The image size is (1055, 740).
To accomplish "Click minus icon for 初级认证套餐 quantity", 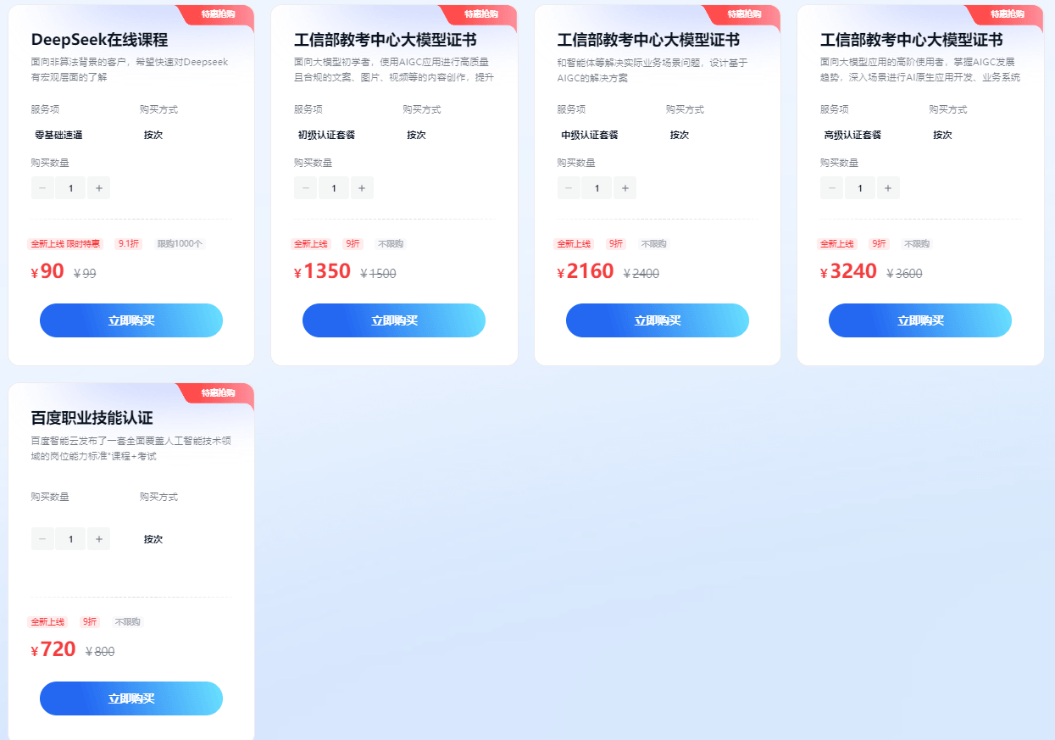I will (305, 188).
